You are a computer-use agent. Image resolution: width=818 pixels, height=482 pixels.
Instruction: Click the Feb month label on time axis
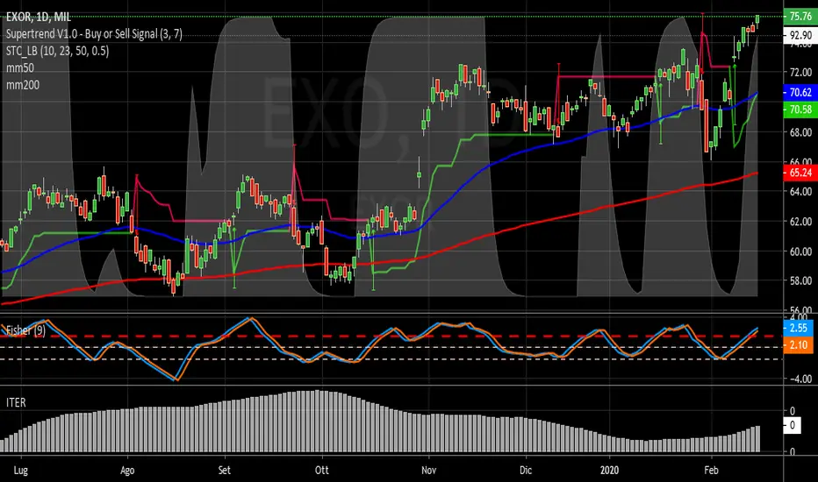(x=711, y=470)
